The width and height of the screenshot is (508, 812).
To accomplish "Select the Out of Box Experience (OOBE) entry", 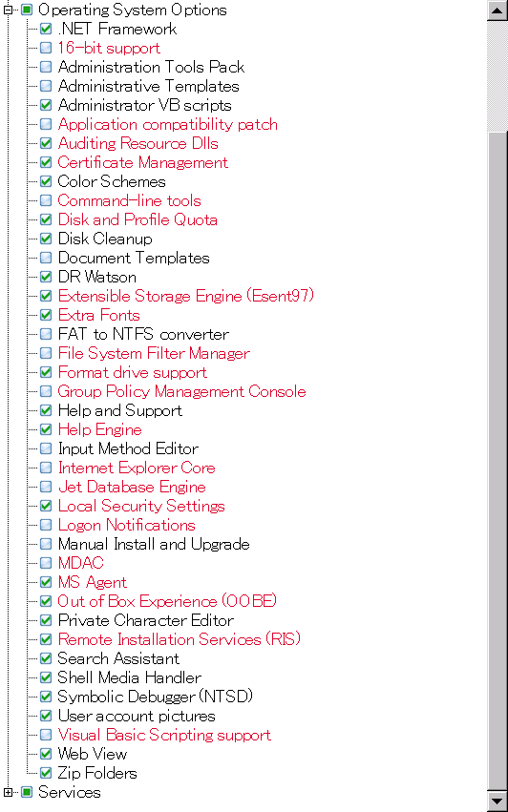I will (167, 601).
